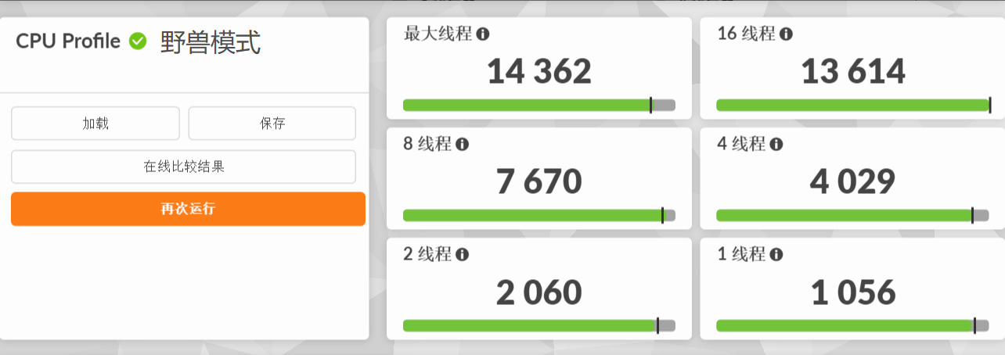Click the 保存 button
The width and height of the screenshot is (1005, 355).
pos(272,124)
